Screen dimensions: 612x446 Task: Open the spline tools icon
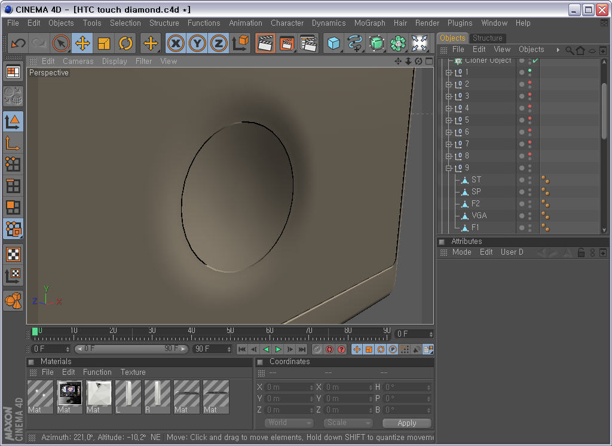tap(355, 43)
